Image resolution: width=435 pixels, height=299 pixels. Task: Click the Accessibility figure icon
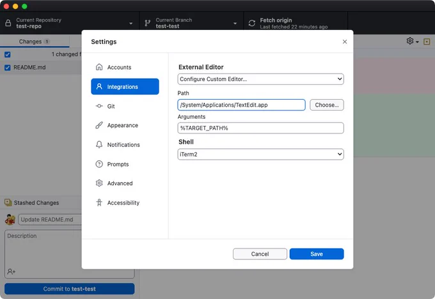point(99,203)
